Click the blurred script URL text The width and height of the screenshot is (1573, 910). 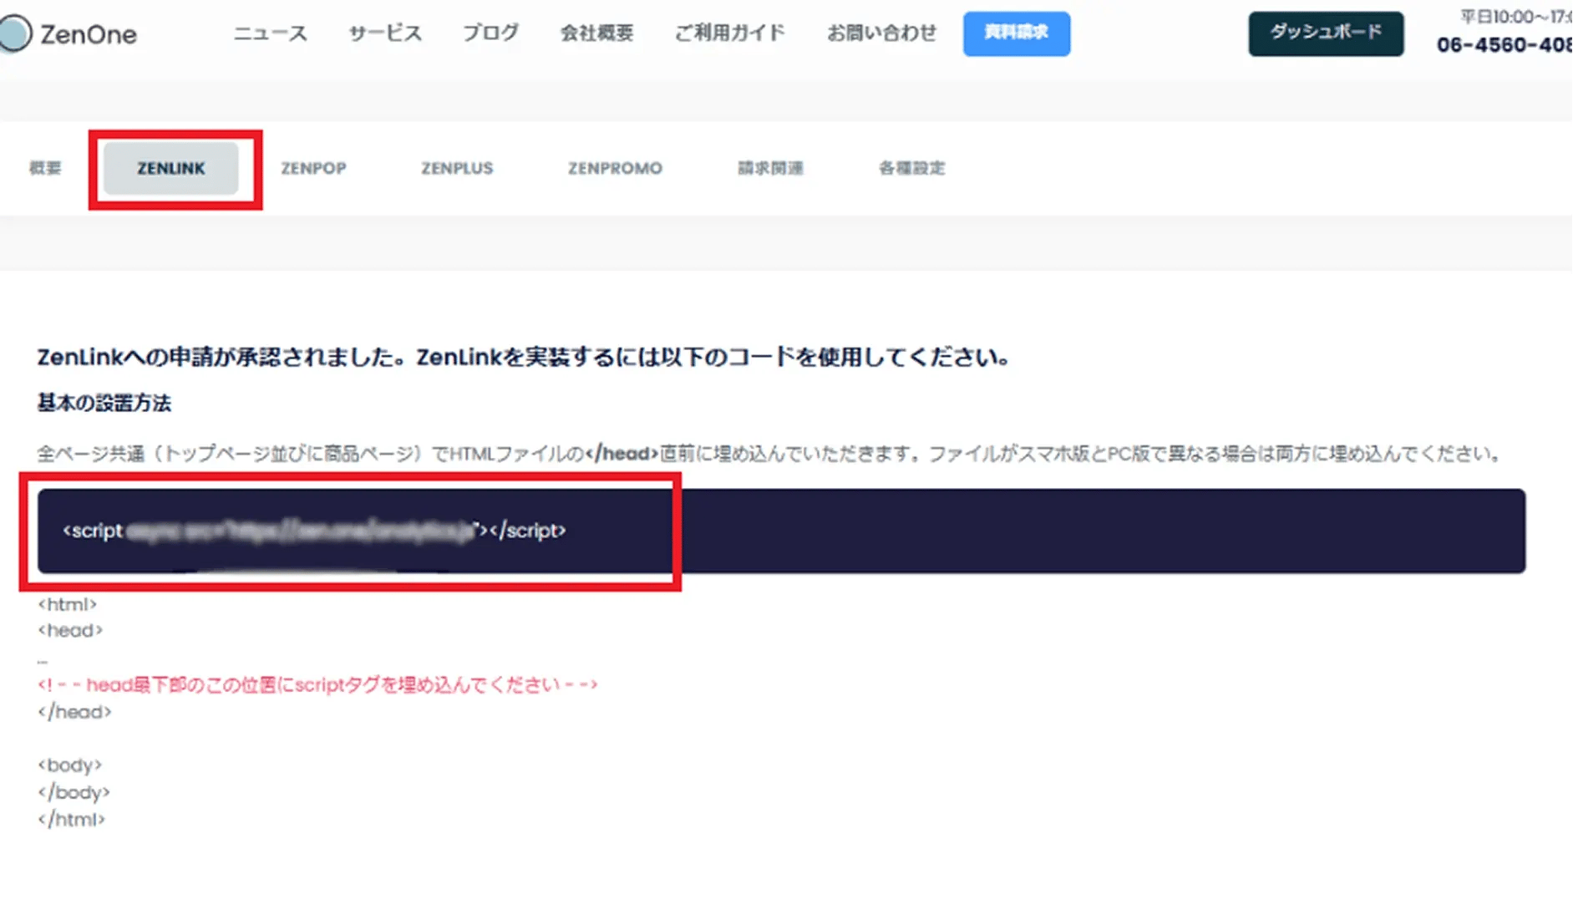pyautogui.click(x=301, y=531)
